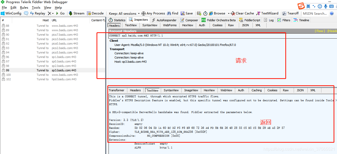
Task: Select response Transformer tab
Action: point(117,90)
